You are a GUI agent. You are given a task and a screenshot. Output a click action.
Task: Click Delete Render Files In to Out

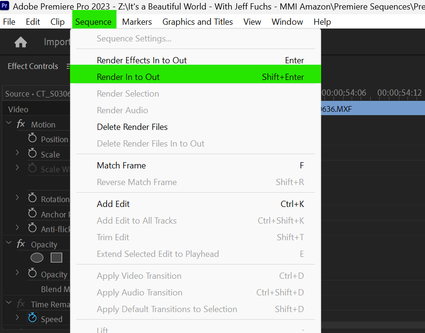tap(195, 144)
